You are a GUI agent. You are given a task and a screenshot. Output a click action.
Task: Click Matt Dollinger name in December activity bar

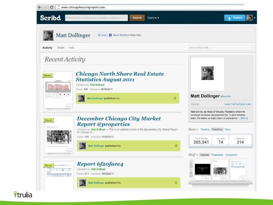point(96,146)
